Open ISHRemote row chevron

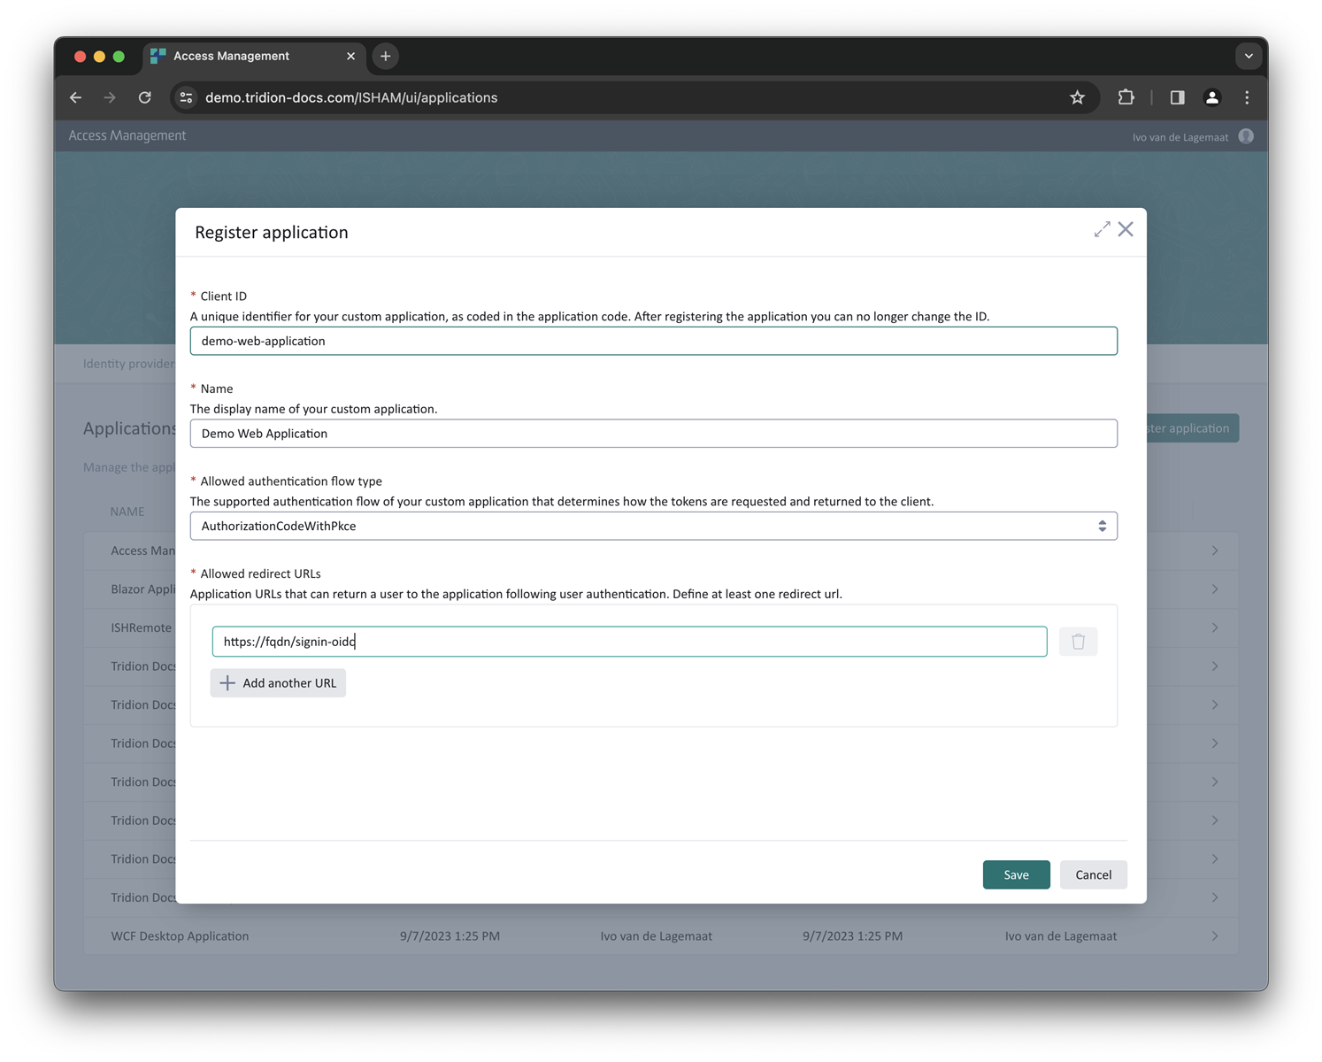point(1215,627)
